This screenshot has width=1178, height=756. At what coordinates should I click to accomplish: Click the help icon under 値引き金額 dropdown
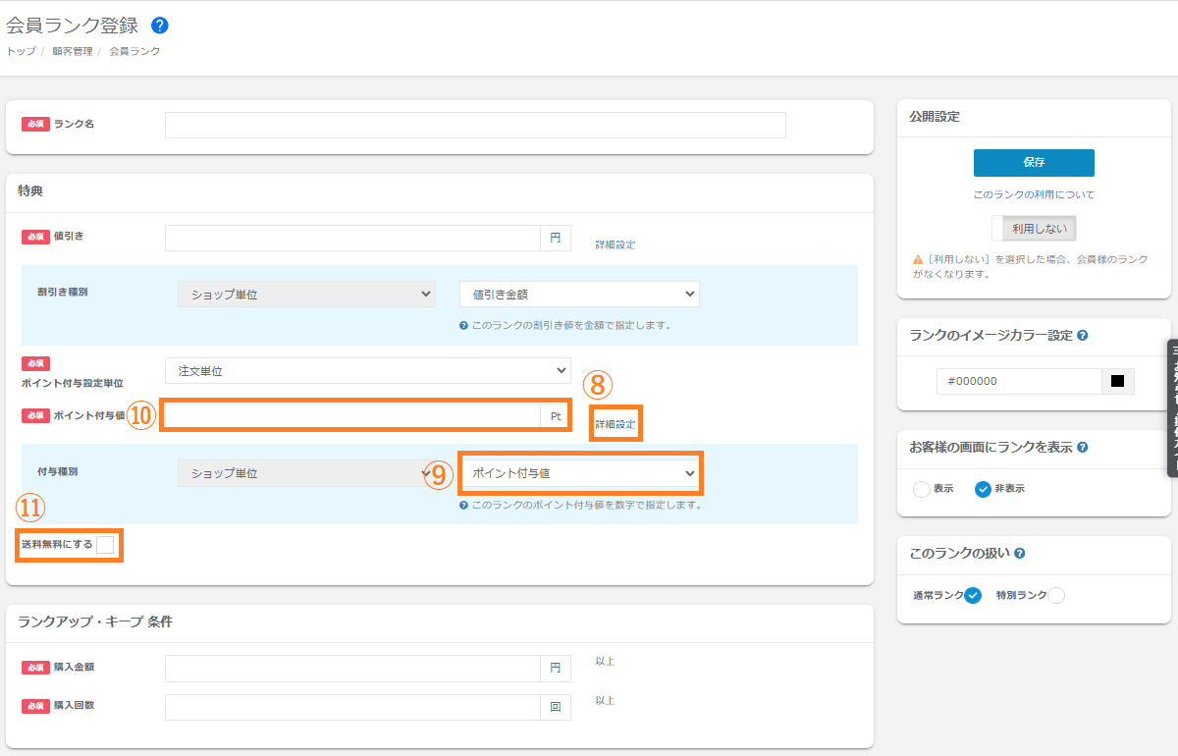(x=463, y=325)
